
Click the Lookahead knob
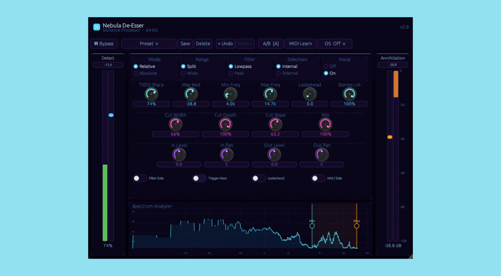click(310, 94)
